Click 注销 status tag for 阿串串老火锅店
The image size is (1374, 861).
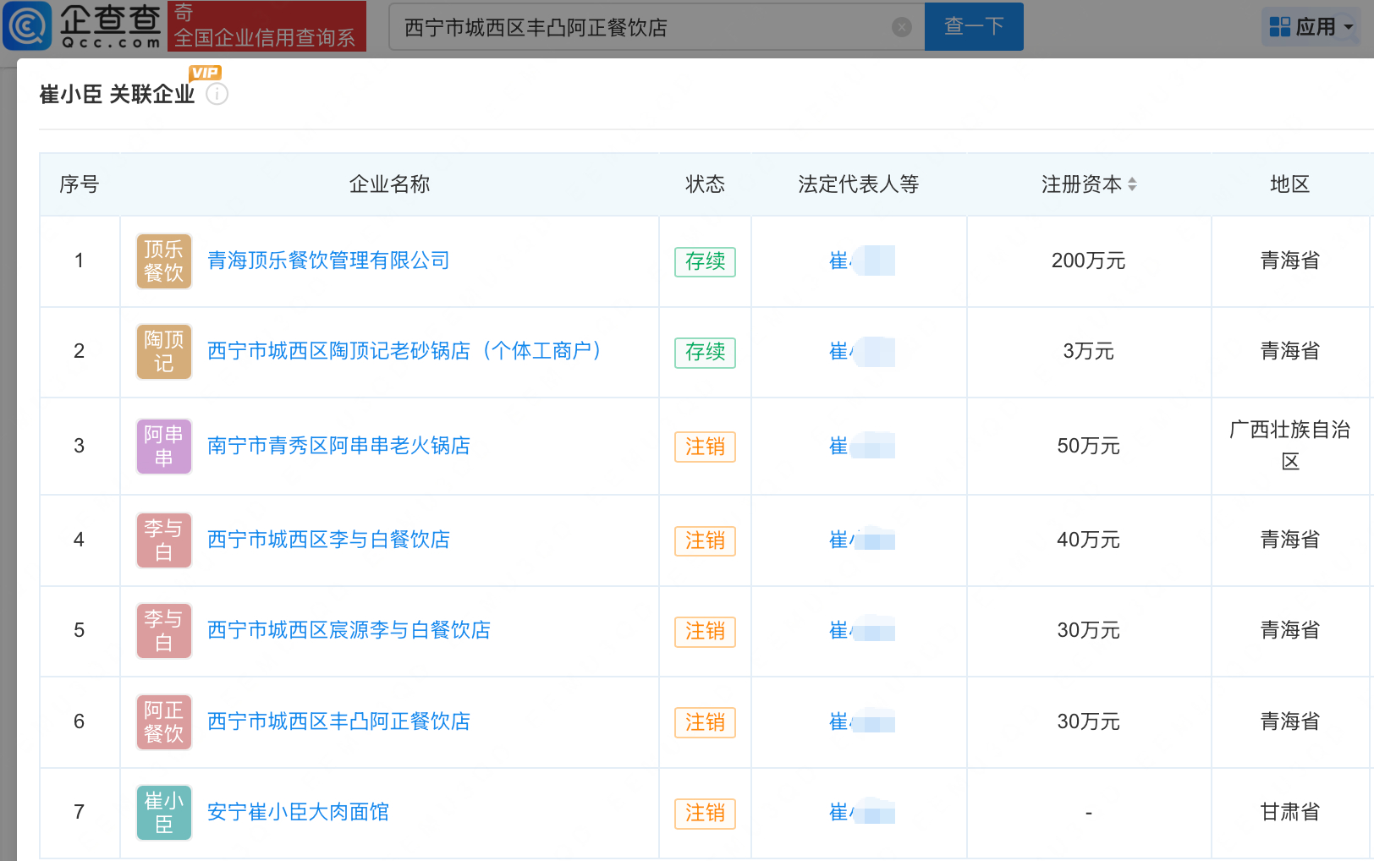pos(705,447)
